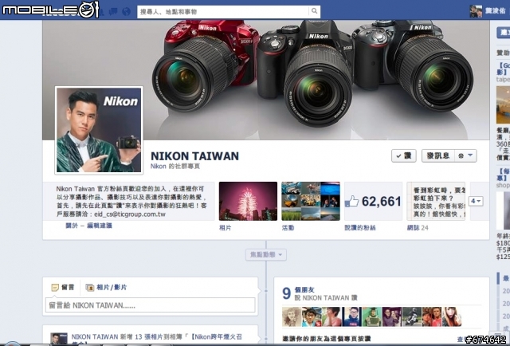This screenshot has width=510, height=346.
Task: Open the 網誌 notes thumbnail
Action: click(436, 201)
